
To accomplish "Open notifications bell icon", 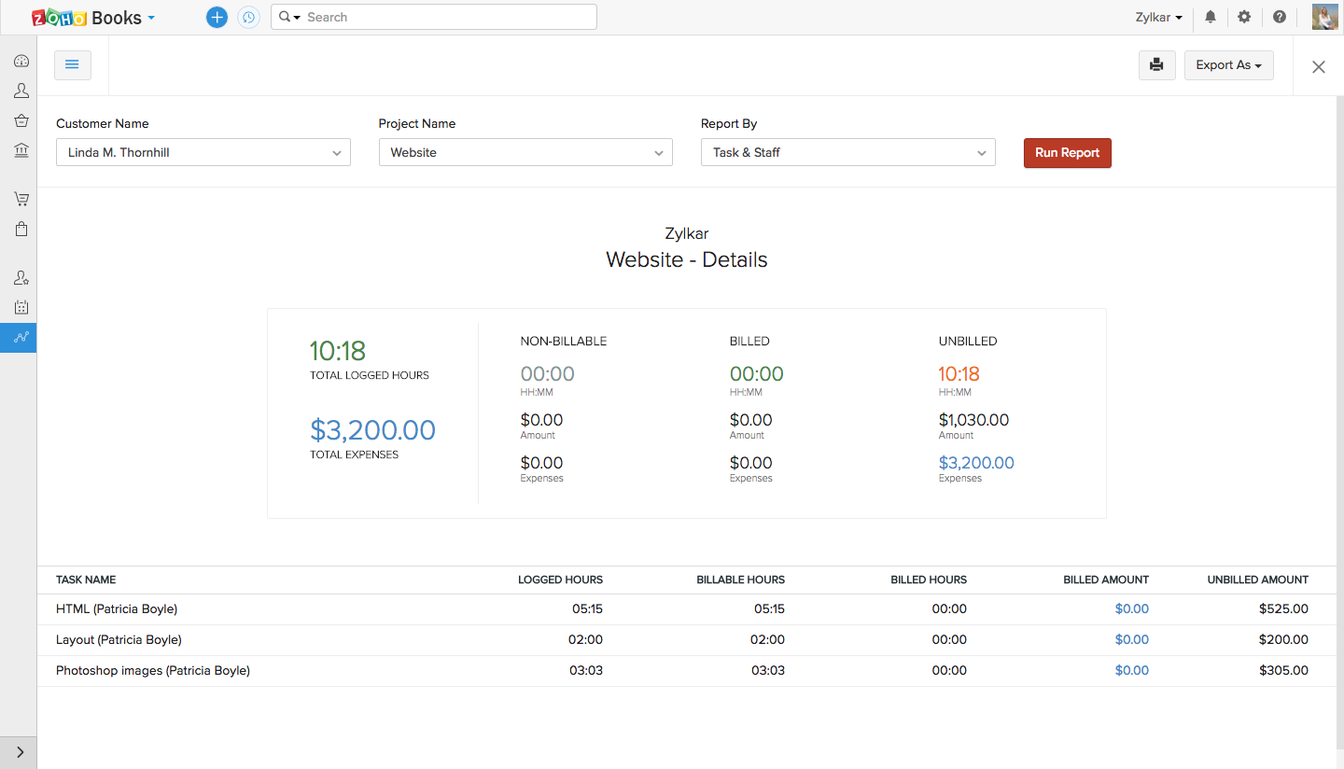I will [x=1211, y=17].
